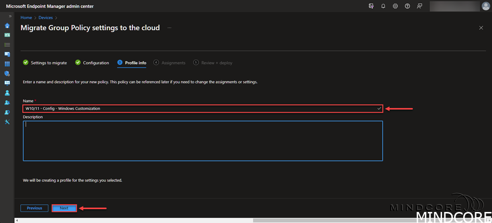The width and height of the screenshot is (492, 223).
Task: Open help question mark icon
Action: pyautogui.click(x=407, y=6)
